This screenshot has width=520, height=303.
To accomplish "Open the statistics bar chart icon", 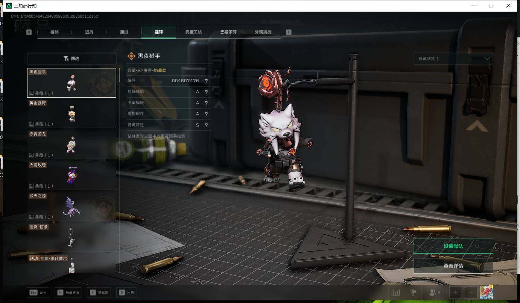I will 397,293.
